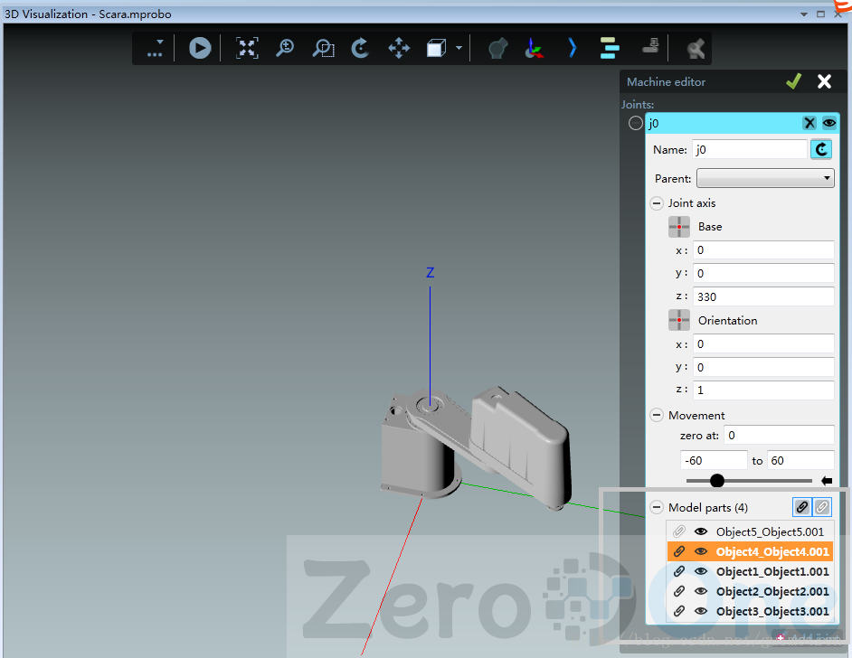Select the pan view arrows tool
The width and height of the screenshot is (852, 658).
pyautogui.click(x=399, y=48)
